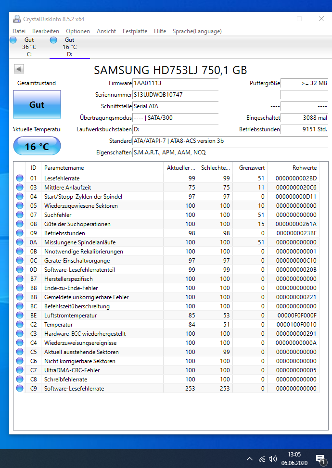Click status icon of Wiederzugewiesene Sektoren
The width and height of the screenshot is (332, 468).
(20, 206)
